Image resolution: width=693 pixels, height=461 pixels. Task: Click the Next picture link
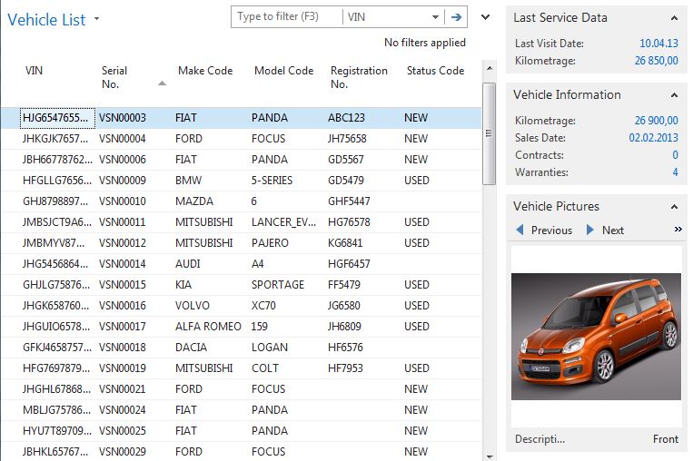pyautogui.click(x=612, y=230)
